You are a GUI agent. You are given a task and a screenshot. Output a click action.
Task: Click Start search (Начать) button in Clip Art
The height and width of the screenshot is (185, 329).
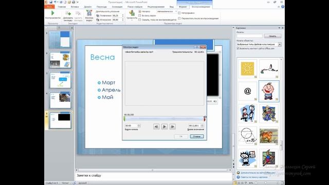(x=272, y=36)
